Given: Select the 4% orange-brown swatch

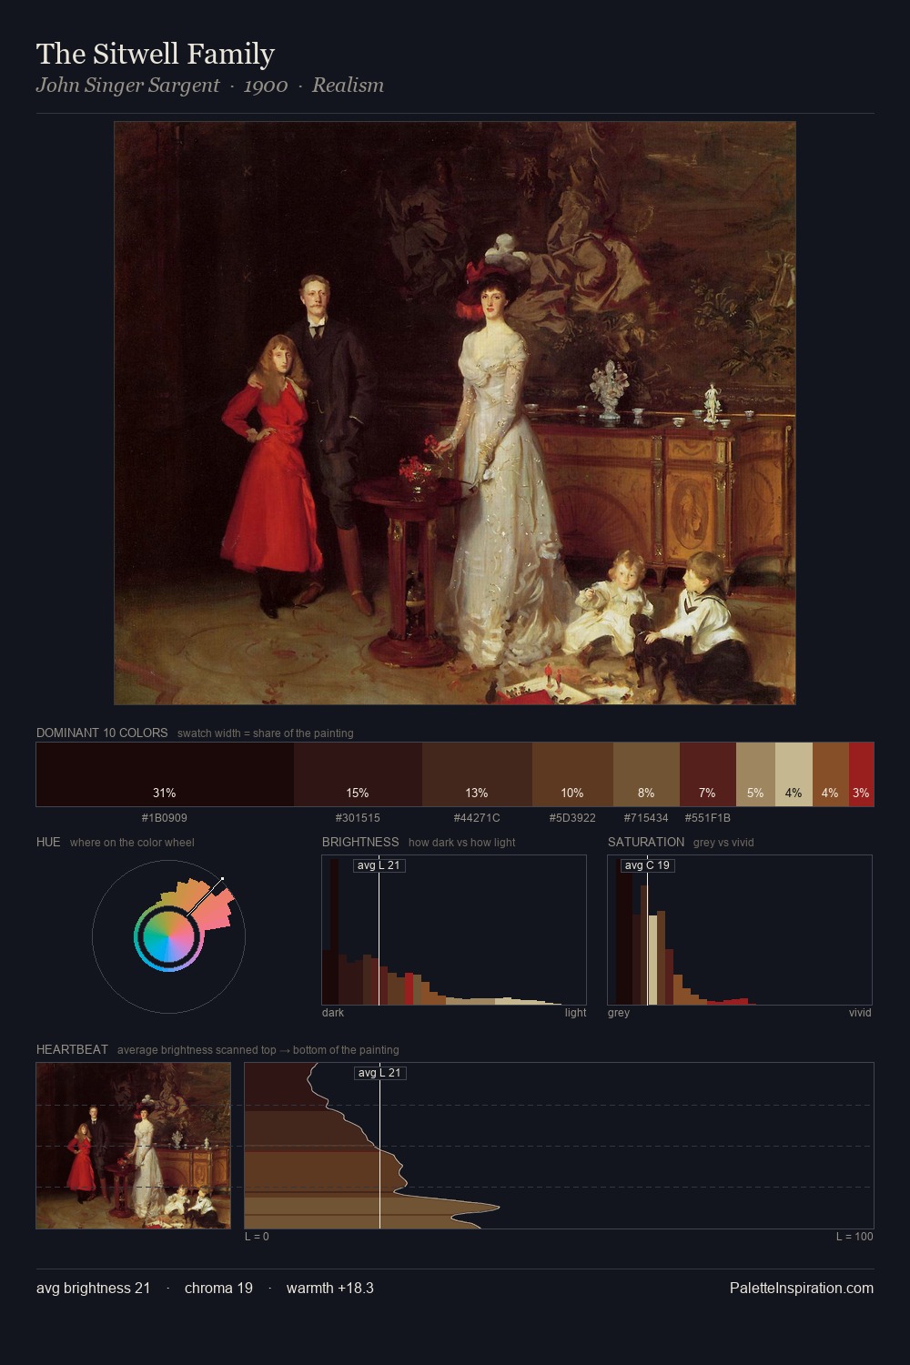Looking at the screenshot, I should click(831, 774).
